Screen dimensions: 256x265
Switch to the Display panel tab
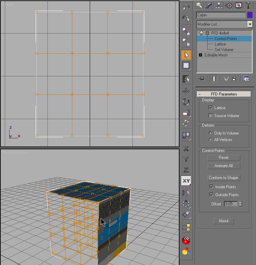tap(239, 5)
